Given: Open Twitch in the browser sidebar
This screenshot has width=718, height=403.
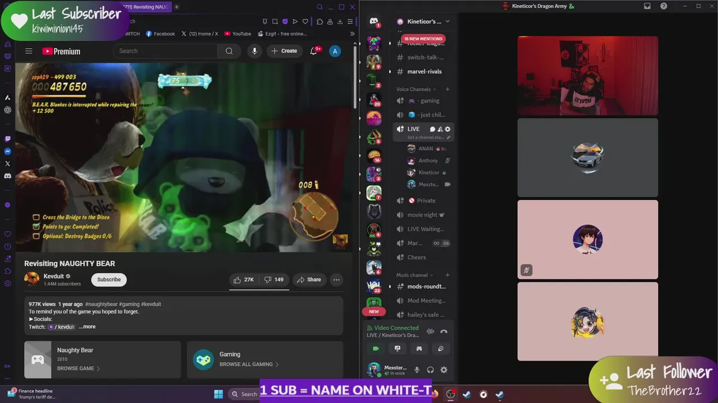Looking at the screenshot, I should pyautogui.click(x=7, y=139).
